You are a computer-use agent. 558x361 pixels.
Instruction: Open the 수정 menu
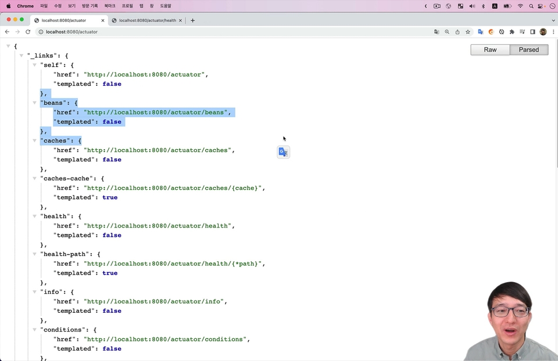(x=58, y=6)
